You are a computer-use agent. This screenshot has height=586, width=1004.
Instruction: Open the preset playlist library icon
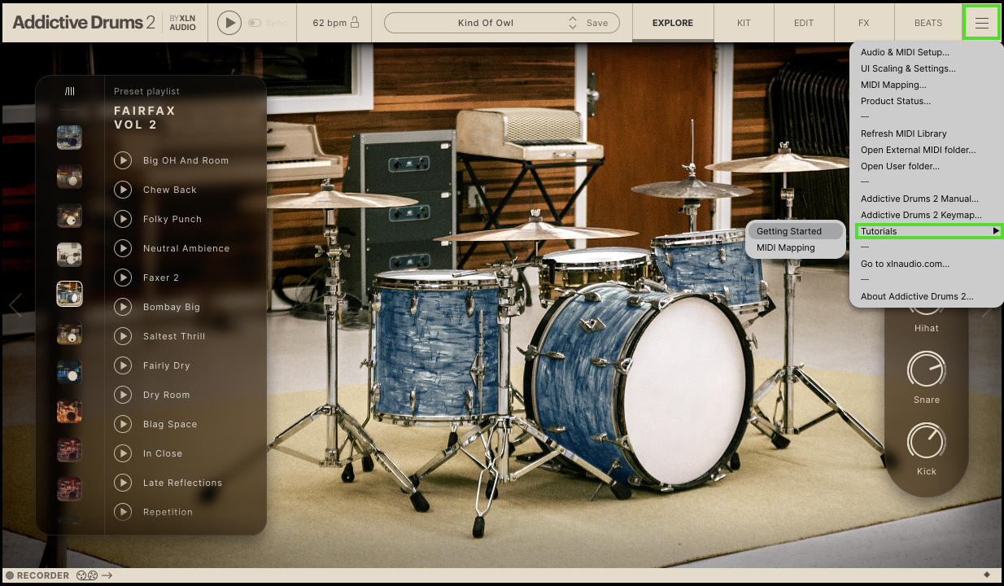tap(69, 91)
